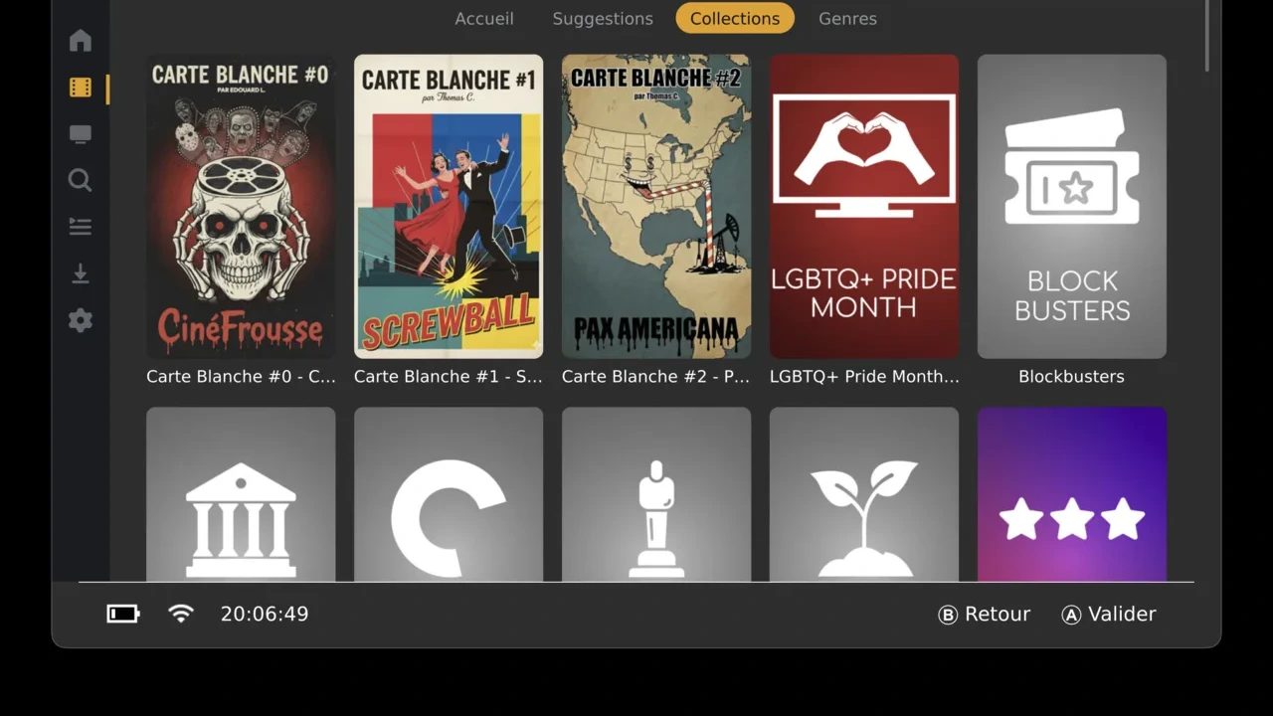Select the Collections tab
The image size is (1273, 716).
(735, 18)
